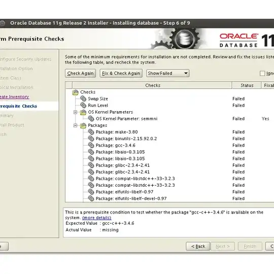The height and width of the screenshot is (274, 274).
Task: Click the Configure Security Updates step
Action: coord(25,59)
